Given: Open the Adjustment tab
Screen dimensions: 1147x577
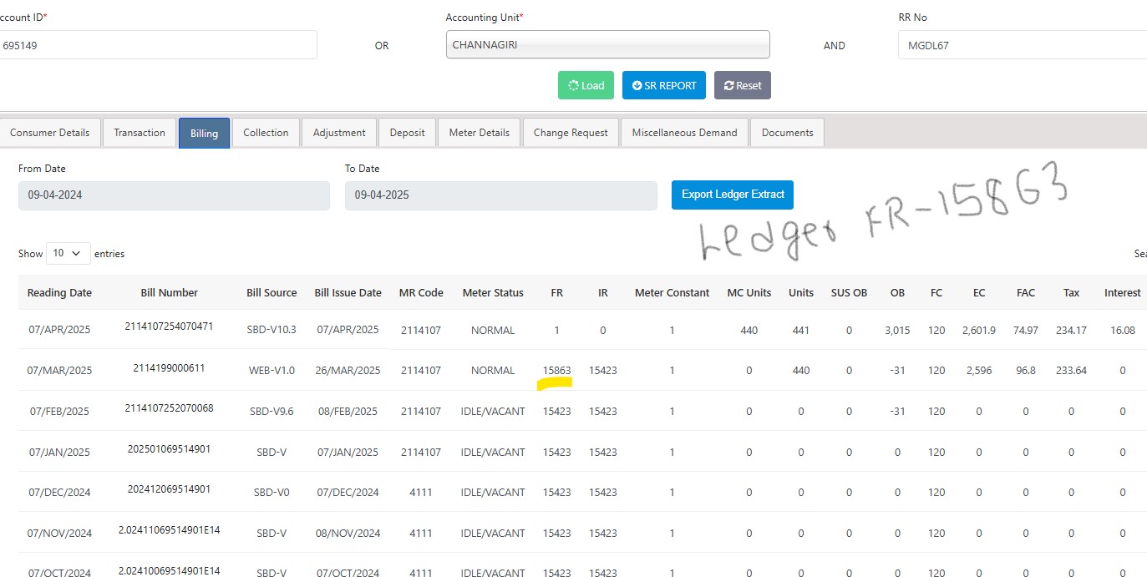Looking at the screenshot, I should (339, 133).
